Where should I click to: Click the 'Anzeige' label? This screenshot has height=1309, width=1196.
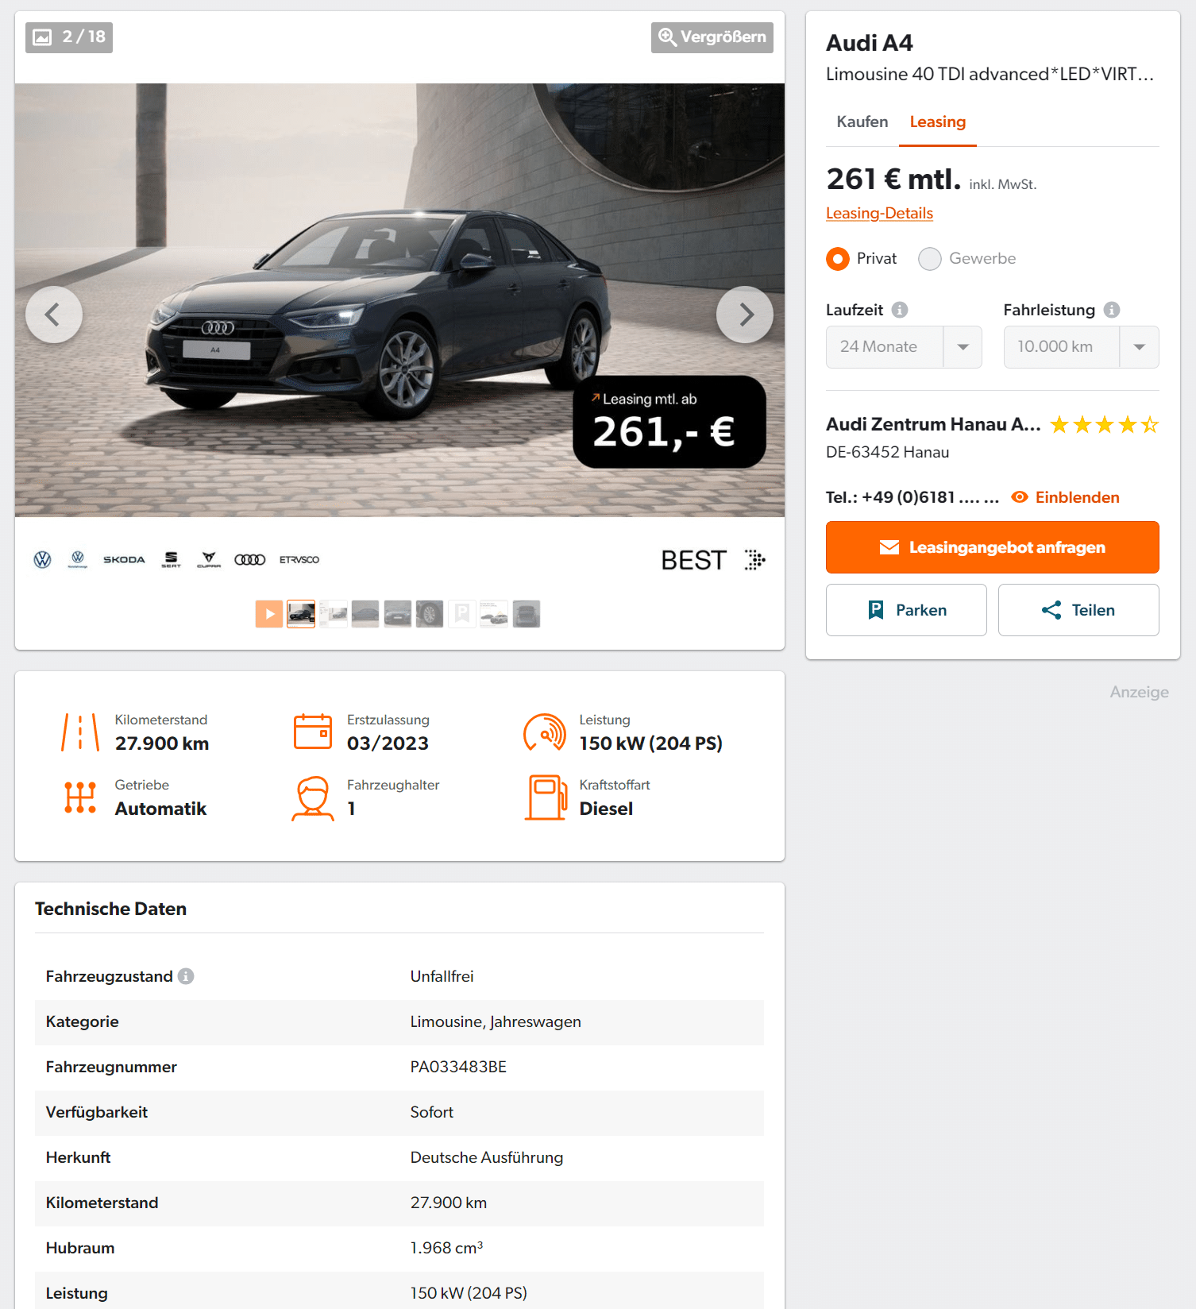pos(1139,692)
